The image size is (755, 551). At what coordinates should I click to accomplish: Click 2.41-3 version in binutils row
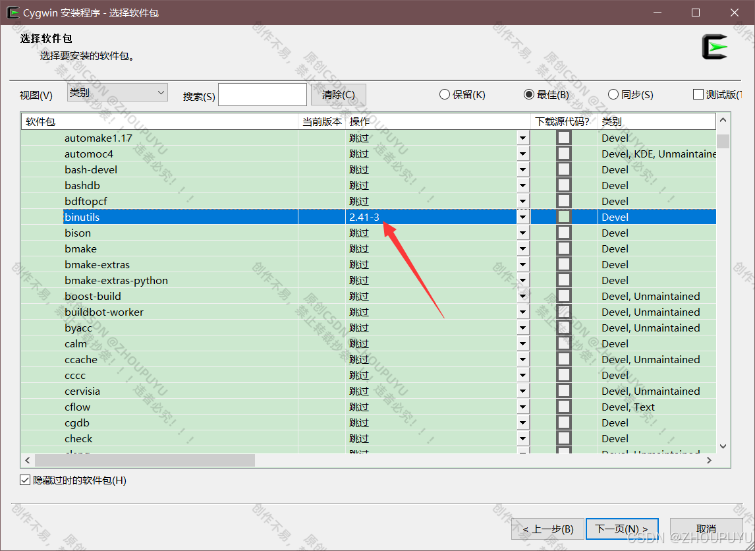(x=364, y=217)
